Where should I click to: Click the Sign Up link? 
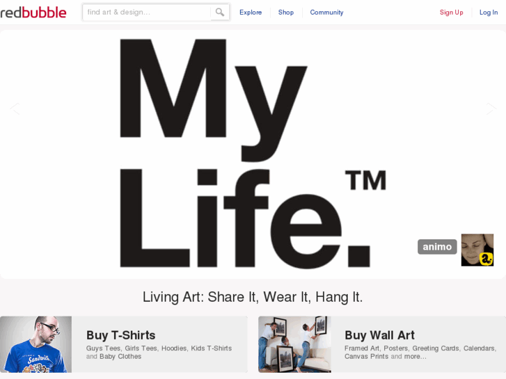[x=451, y=13]
